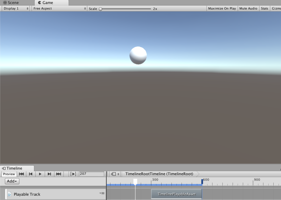Viewport: 281px width, 200px height.
Task: Open the Free Aspect dropdown
Action: click(x=60, y=9)
